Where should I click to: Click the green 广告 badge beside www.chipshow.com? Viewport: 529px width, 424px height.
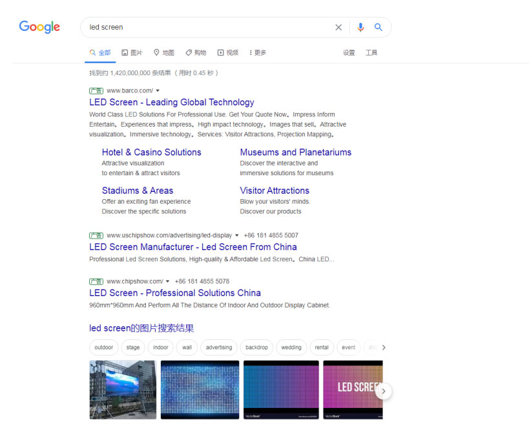click(x=96, y=281)
